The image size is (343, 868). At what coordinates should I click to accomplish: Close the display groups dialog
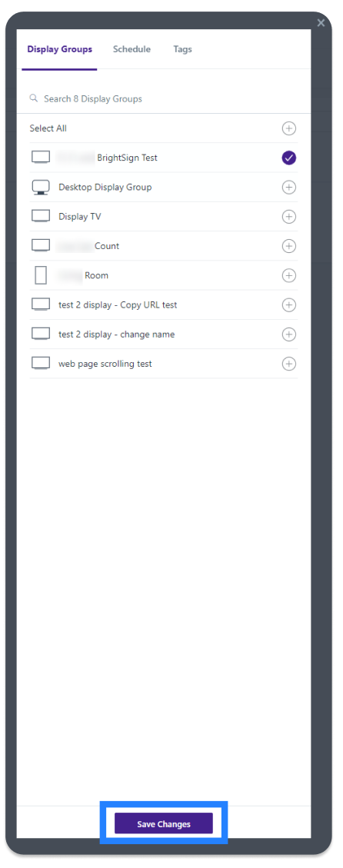321,23
